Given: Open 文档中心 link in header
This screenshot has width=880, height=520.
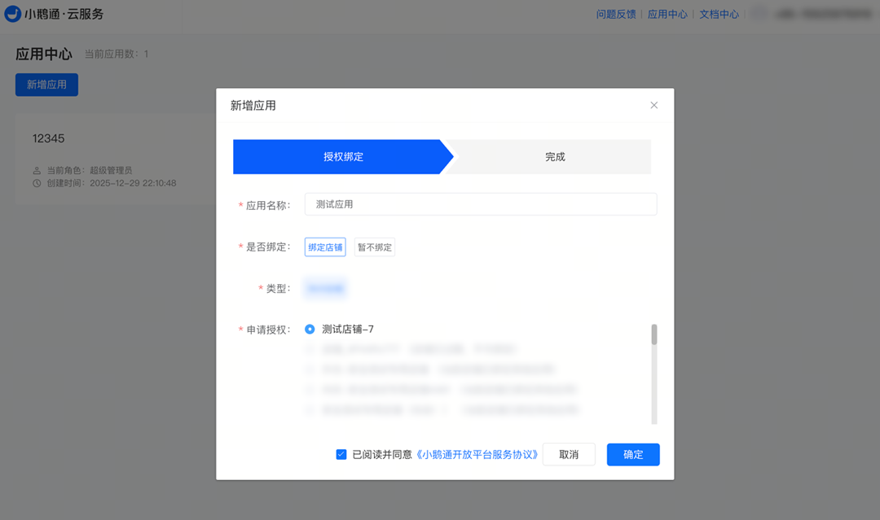Looking at the screenshot, I should (719, 14).
